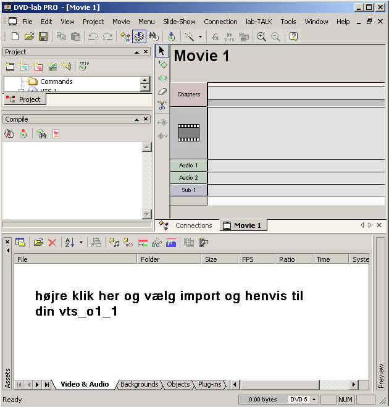This screenshot has width=389, height=407.
Task: Click the magic wand wizard icon
Action: click(x=189, y=36)
